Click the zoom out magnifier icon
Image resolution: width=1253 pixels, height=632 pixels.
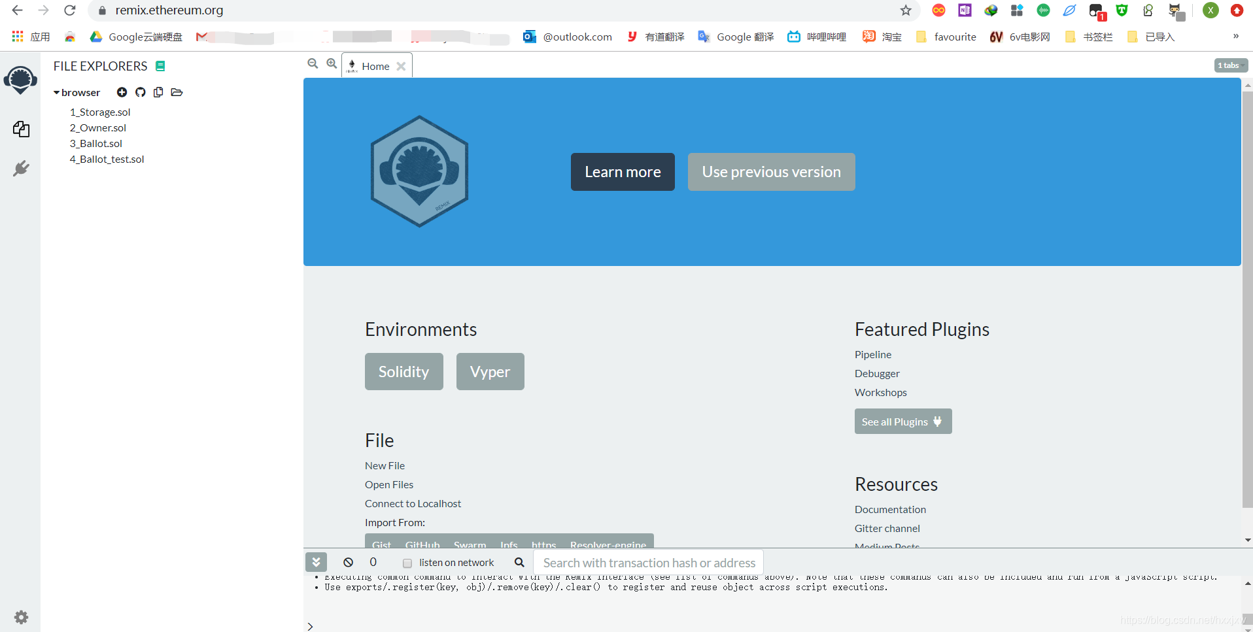click(x=313, y=63)
